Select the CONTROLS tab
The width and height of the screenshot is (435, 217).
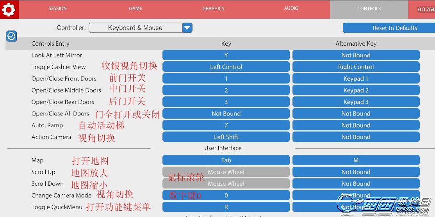369,9
